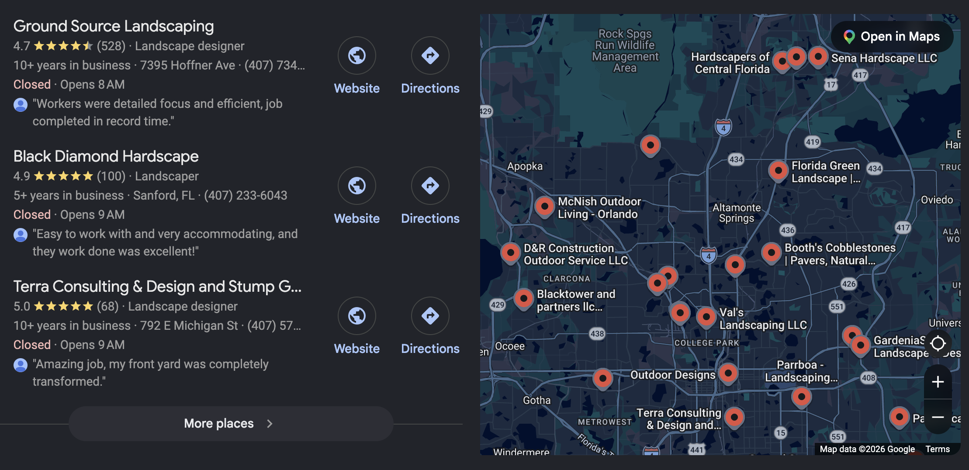Get directions to Ground Source Landscaping
Screen dimensions: 969x470
(x=430, y=66)
